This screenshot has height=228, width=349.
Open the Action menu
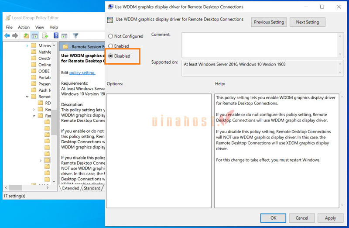[24, 27]
